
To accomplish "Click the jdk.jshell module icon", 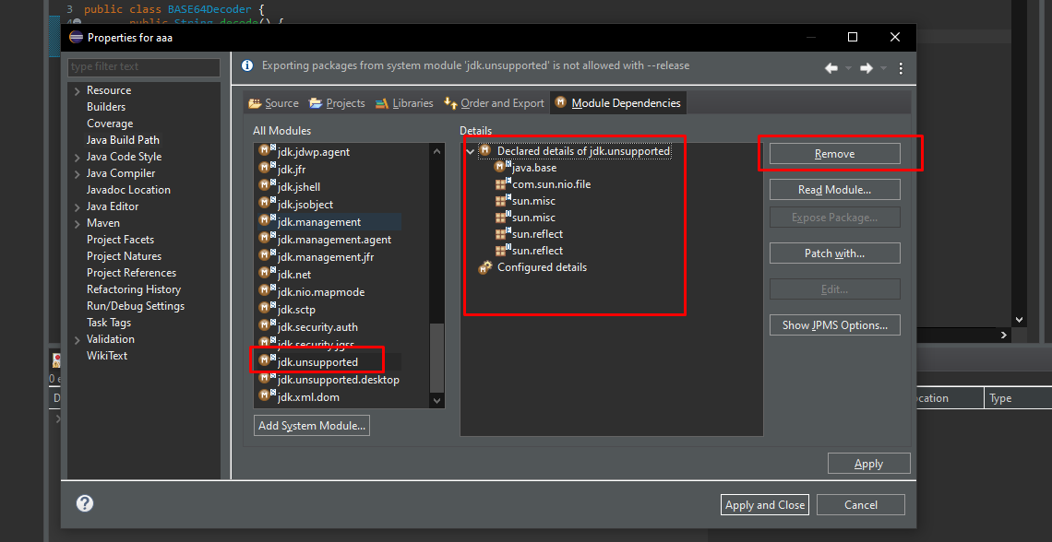I will (268, 186).
